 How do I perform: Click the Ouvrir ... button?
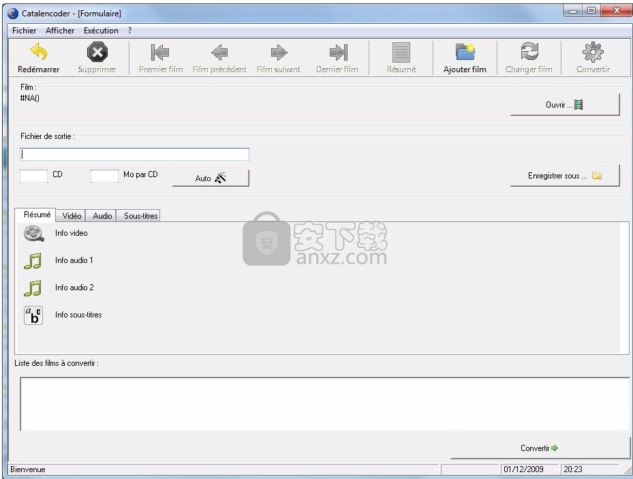point(565,105)
